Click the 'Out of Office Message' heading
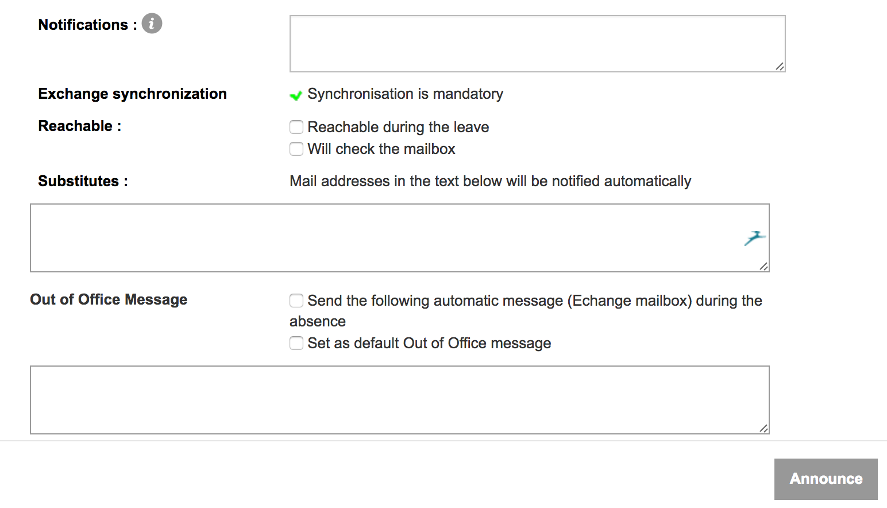The height and width of the screenshot is (508, 887). point(109,299)
